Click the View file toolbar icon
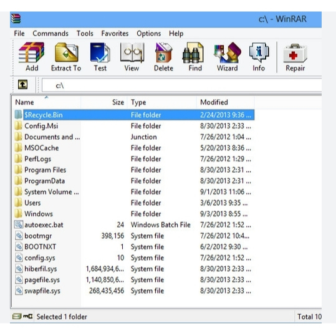 tap(132, 53)
